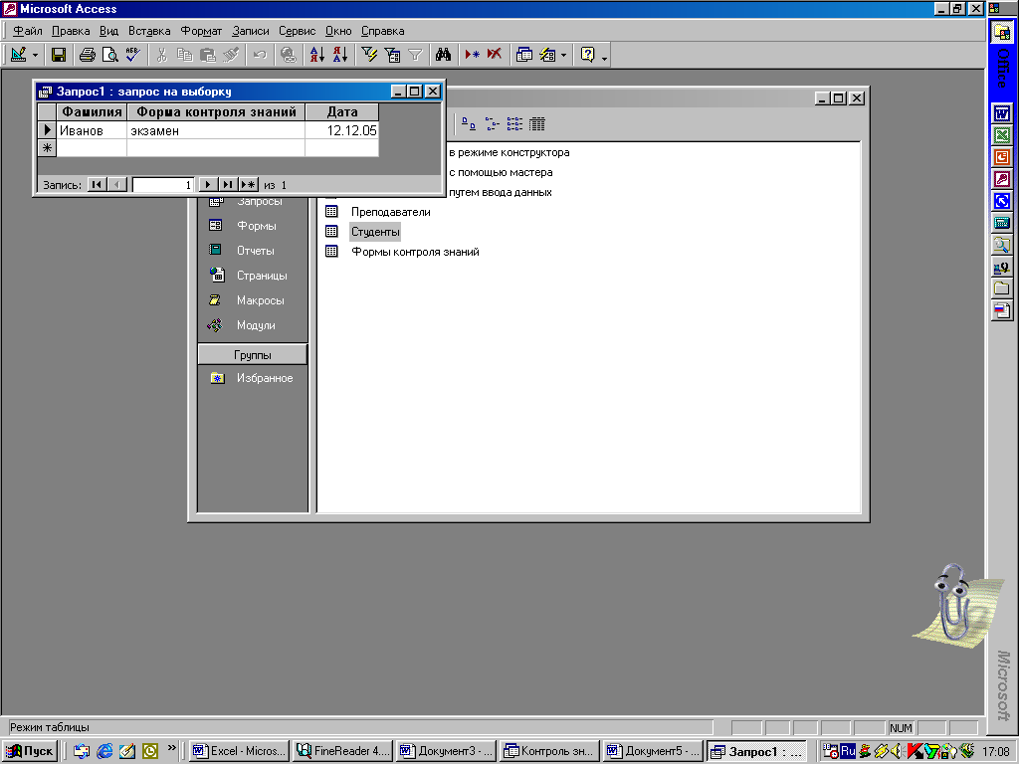Image resolution: width=1019 pixels, height=764 pixels.
Task: Delete the record with the red X icon
Action: tap(495, 56)
